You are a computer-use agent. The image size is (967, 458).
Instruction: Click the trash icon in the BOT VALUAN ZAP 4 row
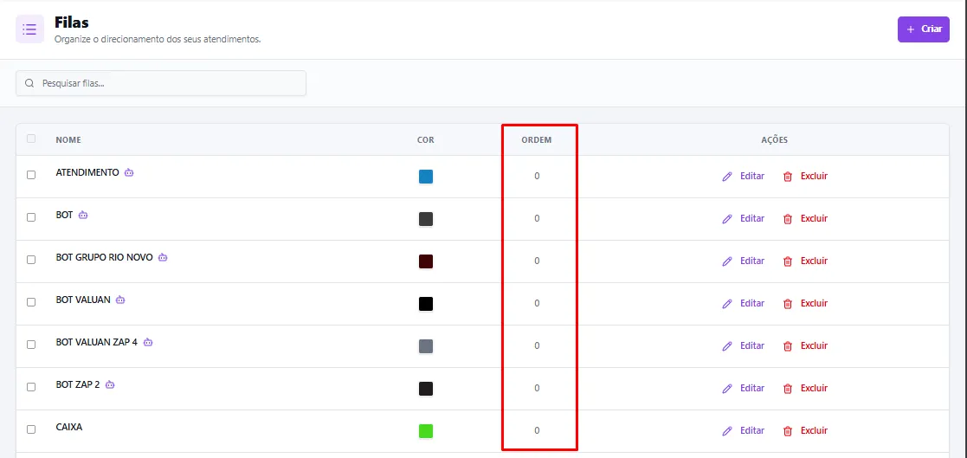pos(788,346)
